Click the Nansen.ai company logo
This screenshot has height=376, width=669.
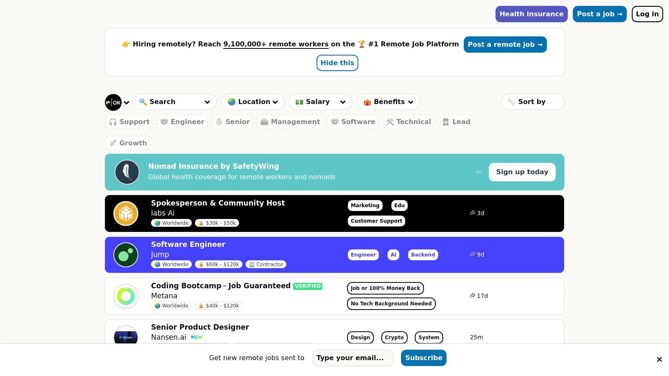pos(126,336)
